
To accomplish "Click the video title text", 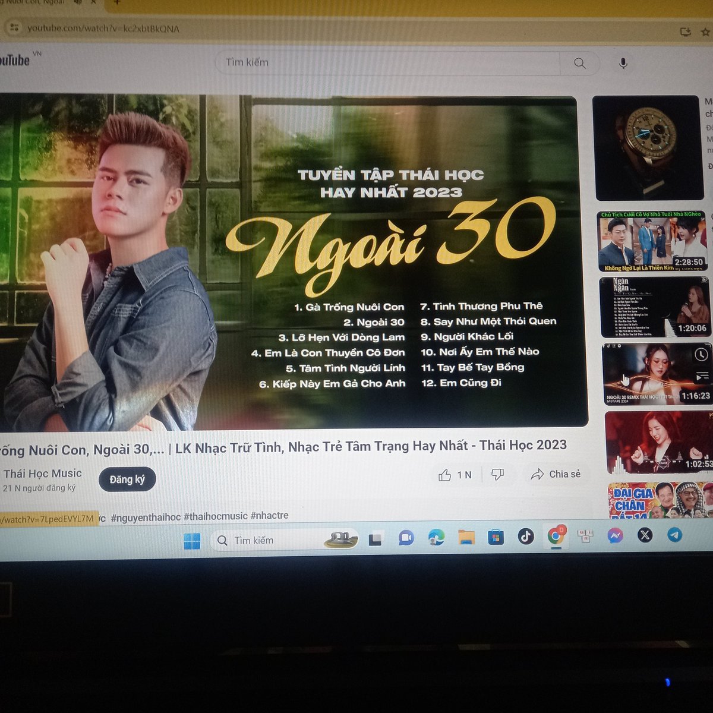I will 283,447.
